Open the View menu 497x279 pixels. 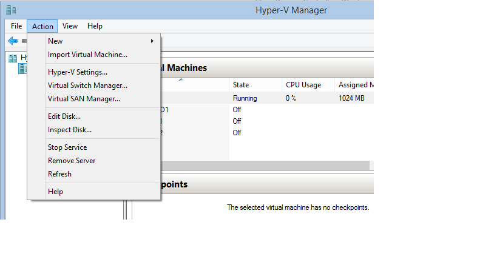(70, 26)
